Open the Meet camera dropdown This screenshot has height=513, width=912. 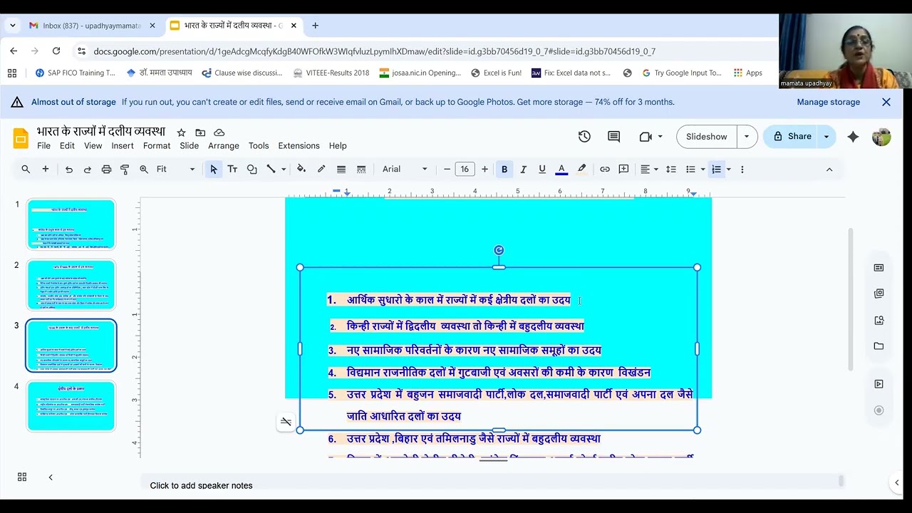651,136
